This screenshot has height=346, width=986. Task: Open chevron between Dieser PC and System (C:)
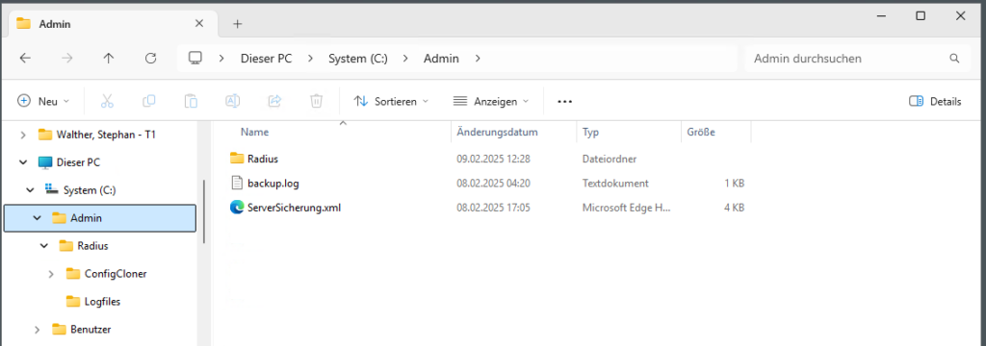(x=311, y=59)
